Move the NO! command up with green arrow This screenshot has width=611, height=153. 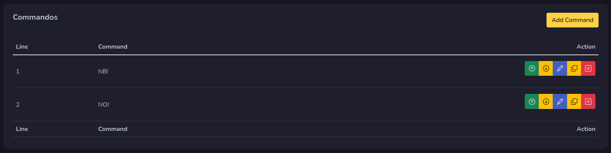(532, 102)
